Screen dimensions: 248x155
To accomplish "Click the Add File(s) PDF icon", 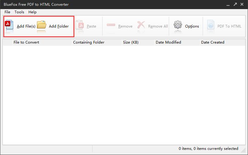I will click(x=9, y=25).
